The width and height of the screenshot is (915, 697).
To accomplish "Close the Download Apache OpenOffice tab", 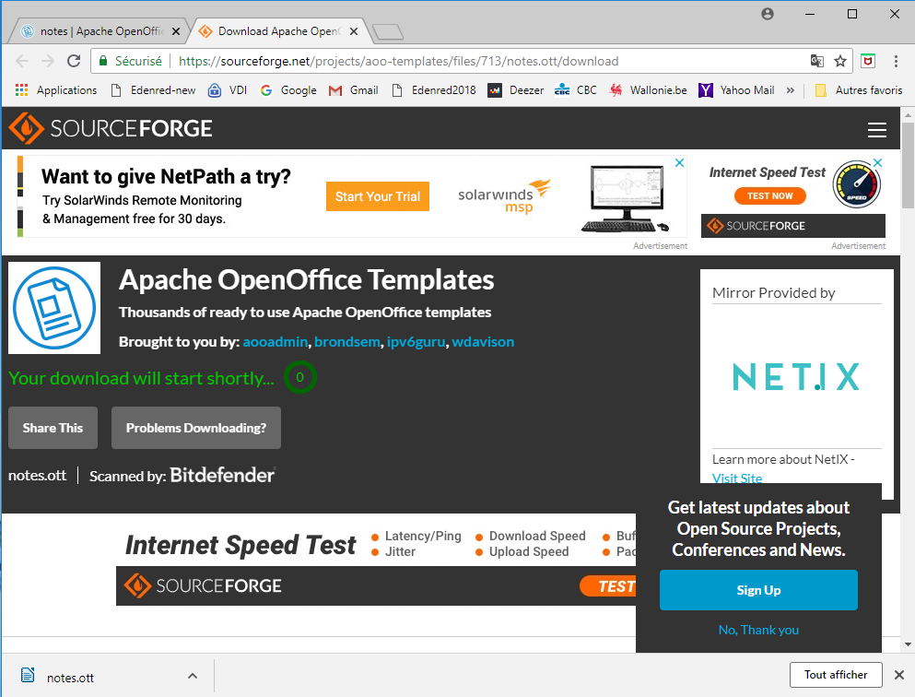I will pyautogui.click(x=354, y=31).
